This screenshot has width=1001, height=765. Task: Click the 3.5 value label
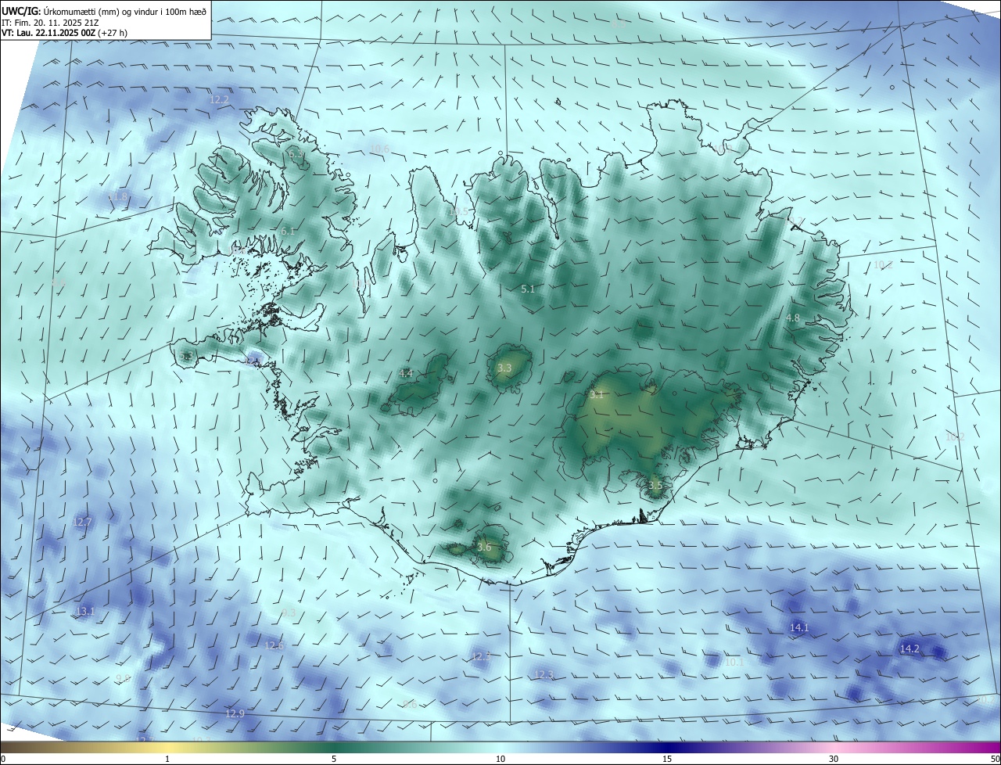click(x=655, y=485)
